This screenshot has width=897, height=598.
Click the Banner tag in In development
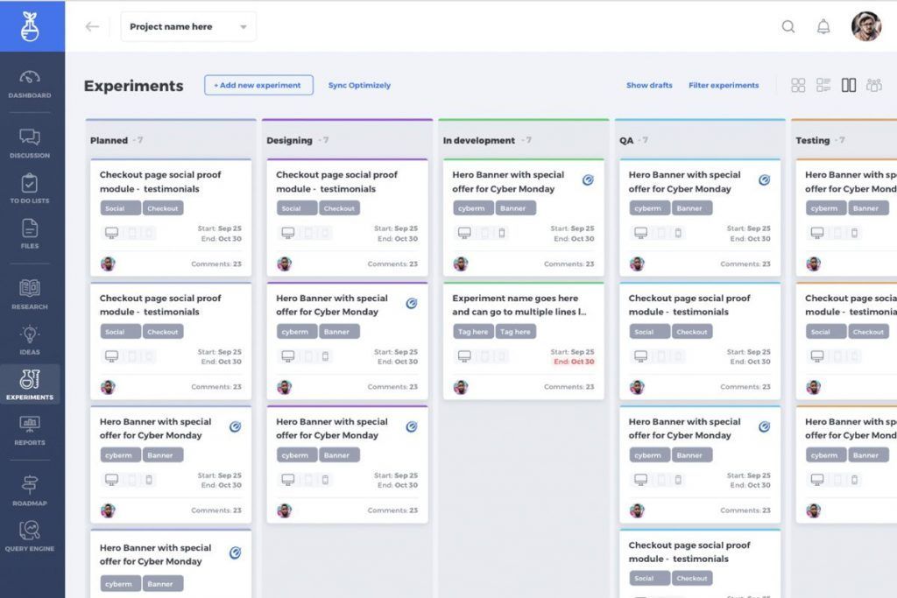(x=515, y=208)
